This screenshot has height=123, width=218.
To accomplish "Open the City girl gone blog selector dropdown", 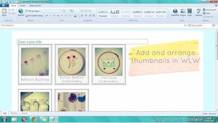I will [x=34, y=11].
